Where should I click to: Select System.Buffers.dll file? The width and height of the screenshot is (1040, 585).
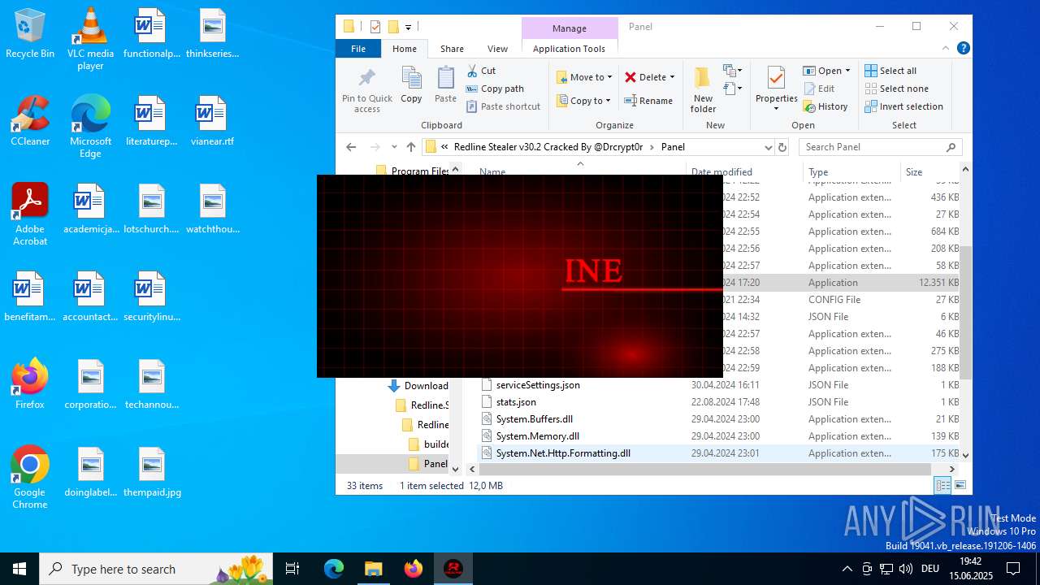click(534, 419)
